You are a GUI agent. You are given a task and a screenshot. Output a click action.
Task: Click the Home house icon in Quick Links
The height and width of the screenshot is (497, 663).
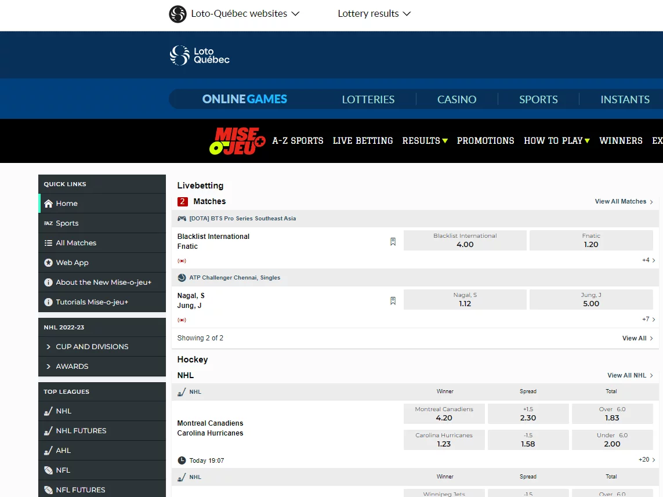(x=49, y=204)
